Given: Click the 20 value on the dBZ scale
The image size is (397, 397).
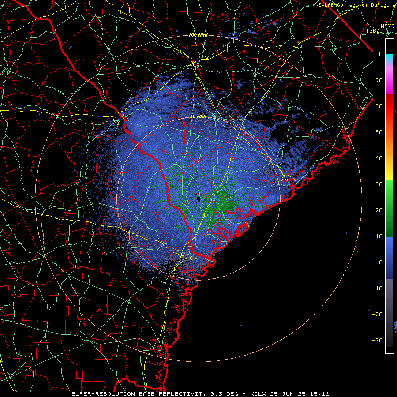Looking at the screenshot, I should (x=379, y=210).
